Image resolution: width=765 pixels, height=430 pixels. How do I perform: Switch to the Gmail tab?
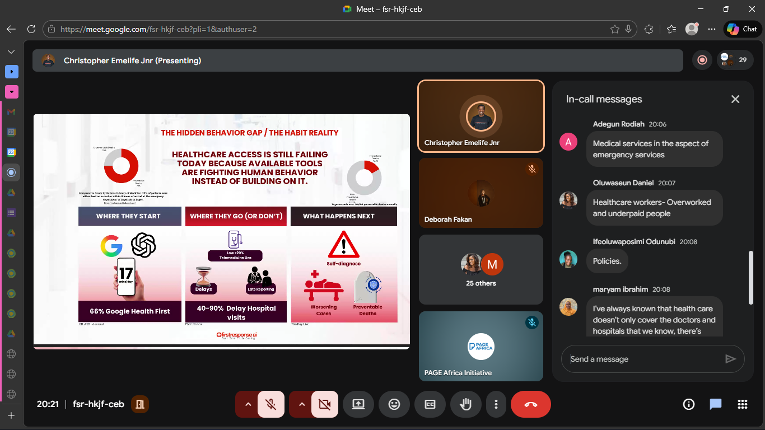click(11, 112)
